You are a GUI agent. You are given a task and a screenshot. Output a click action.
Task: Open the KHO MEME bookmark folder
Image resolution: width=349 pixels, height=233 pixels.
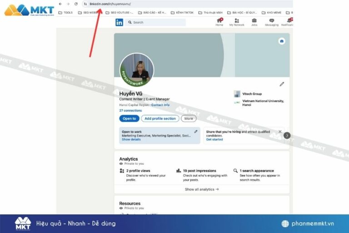(272, 13)
